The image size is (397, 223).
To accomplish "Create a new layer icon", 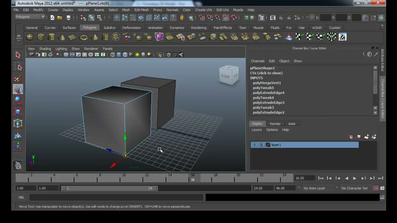I will click(x=367, y=137).
